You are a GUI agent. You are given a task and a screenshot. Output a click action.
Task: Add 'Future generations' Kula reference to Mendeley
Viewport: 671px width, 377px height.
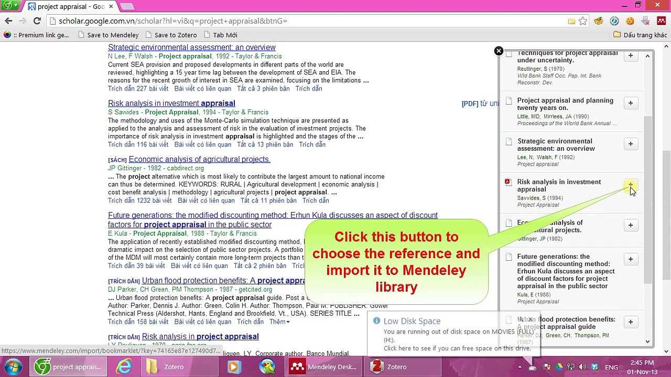pyautogui.click(x=631, y=259)
